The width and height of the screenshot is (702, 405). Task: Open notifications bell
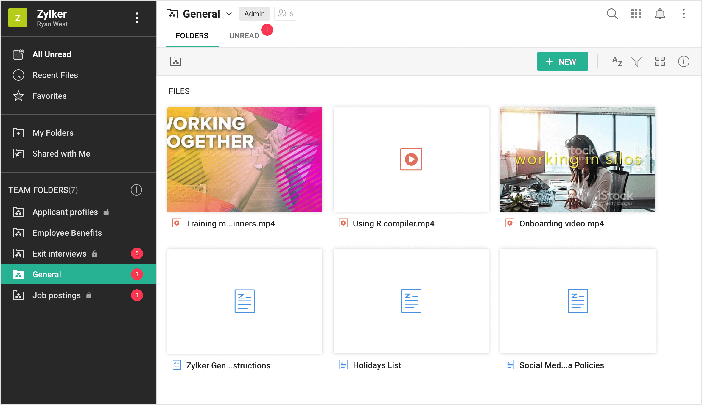(660, 14)
